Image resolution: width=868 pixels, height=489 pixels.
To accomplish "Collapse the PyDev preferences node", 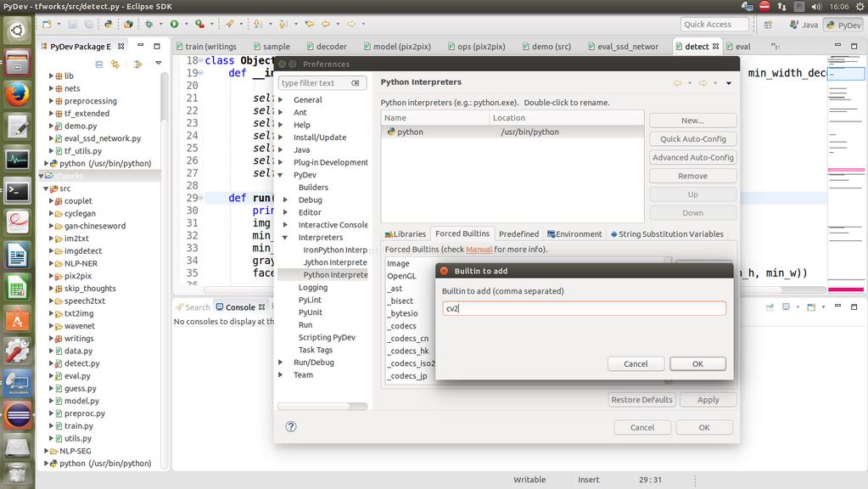I will point(281,175).
